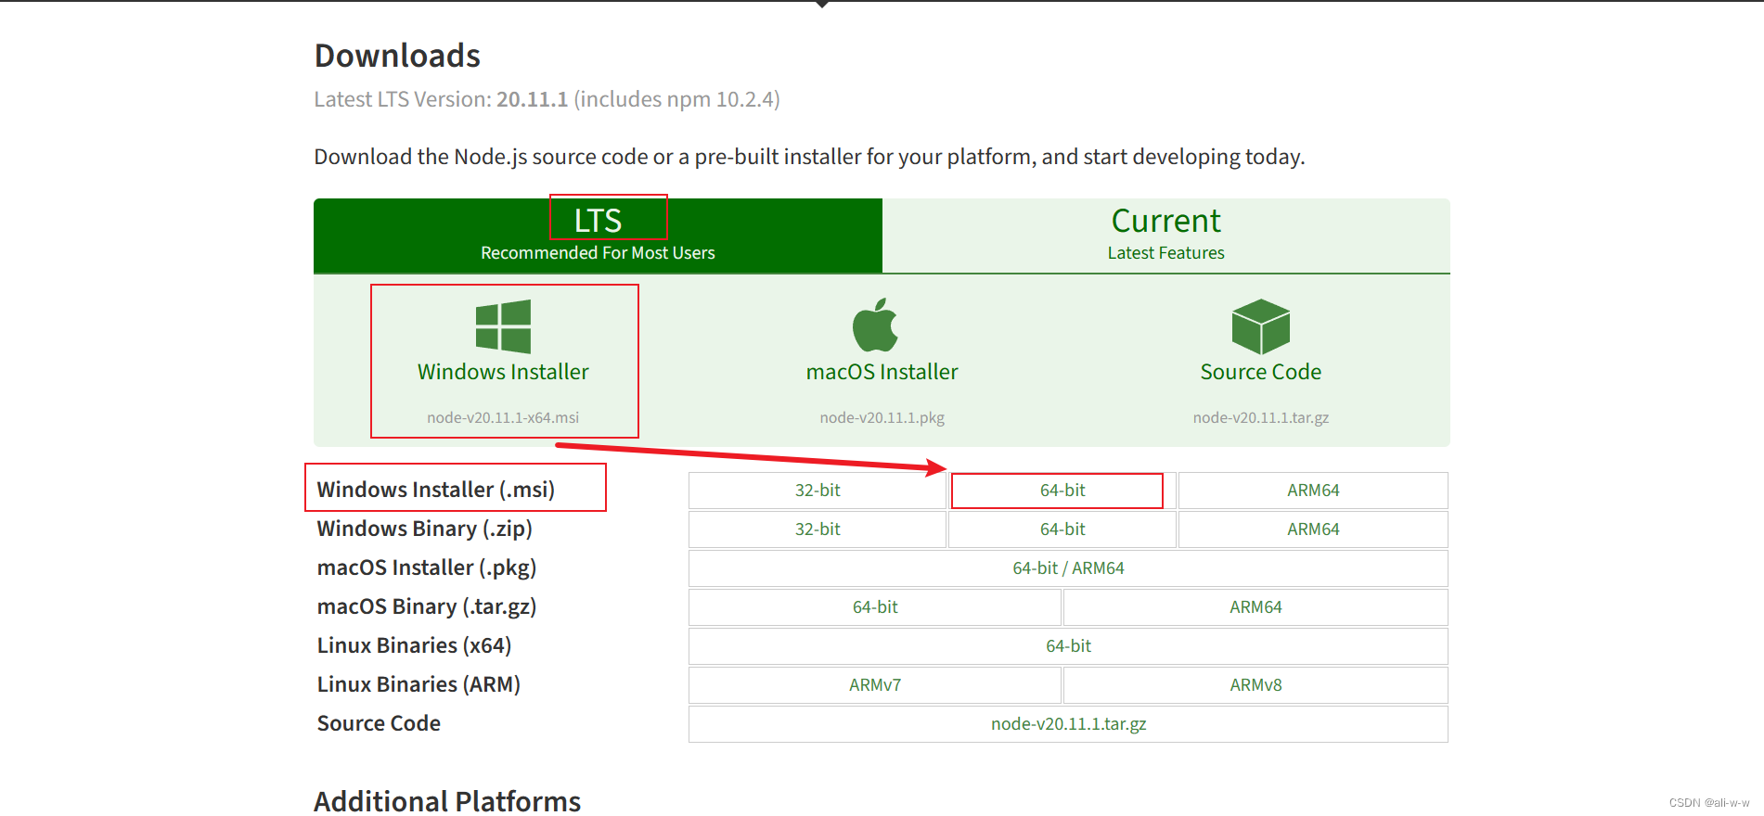Click the Source Code box icon
This screenshot has height=816, width=1764.
click(1260, 326)
